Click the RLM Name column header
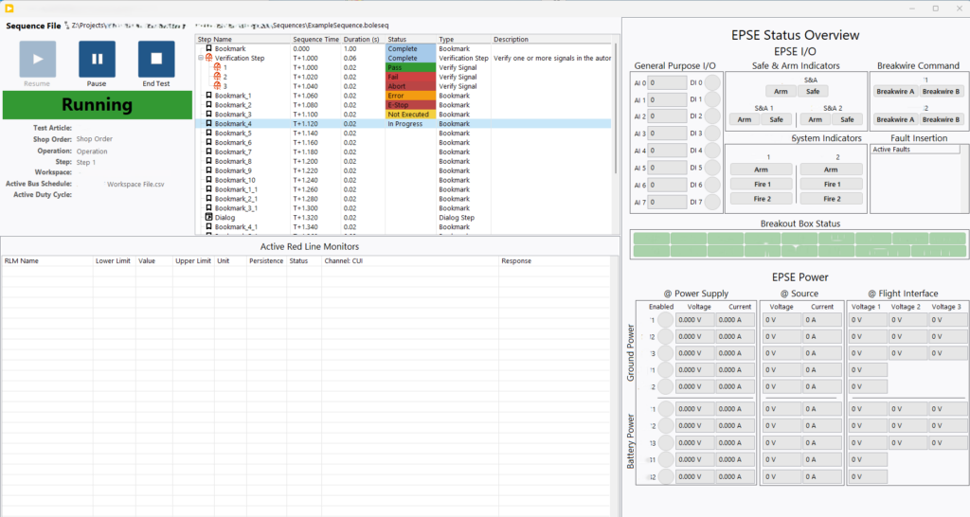 [47, 261]
